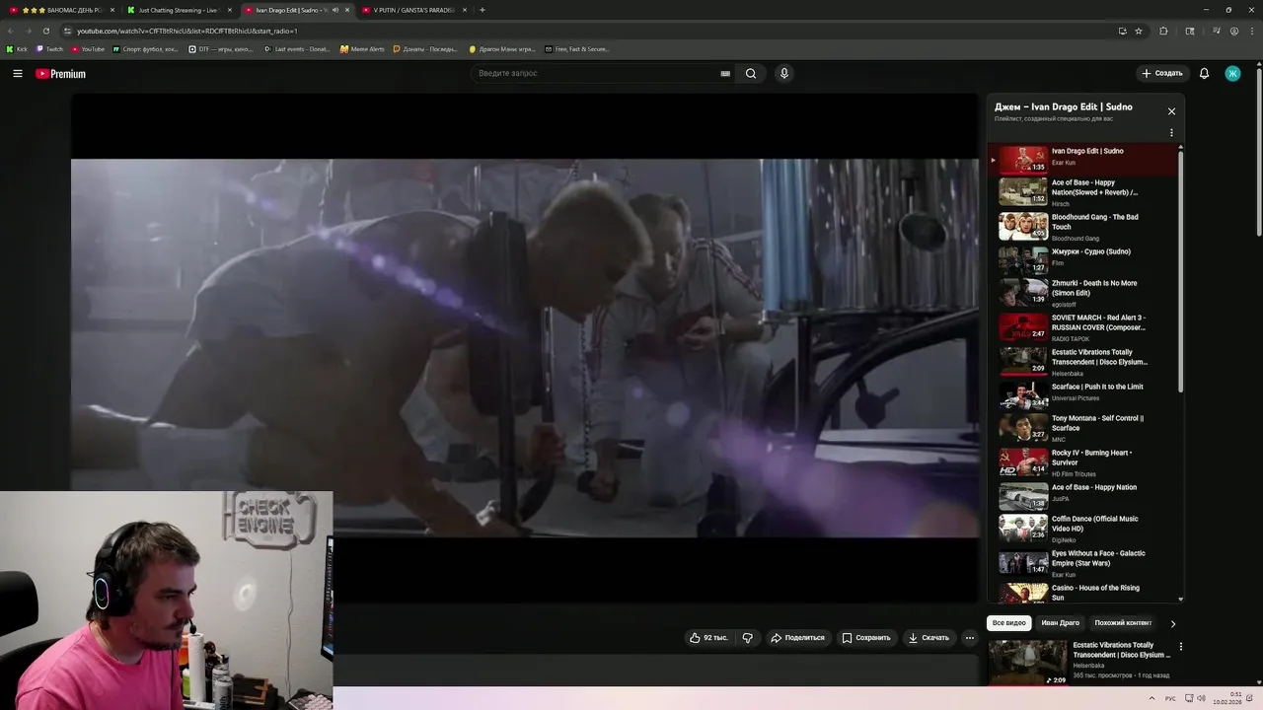Open YouTube notifications bell
Screen dimensions: 1263x710
pos(1204,73)
